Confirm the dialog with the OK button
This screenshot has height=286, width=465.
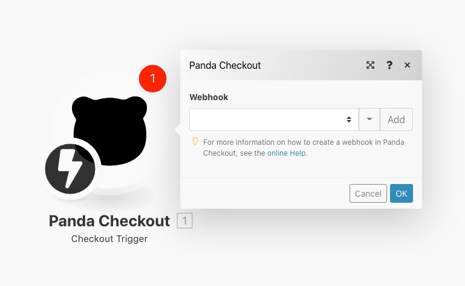402,193
